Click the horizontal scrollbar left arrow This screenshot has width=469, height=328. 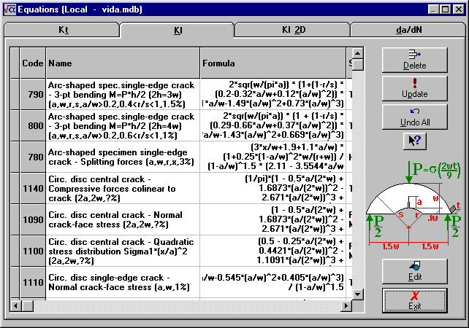pos(15,305)
